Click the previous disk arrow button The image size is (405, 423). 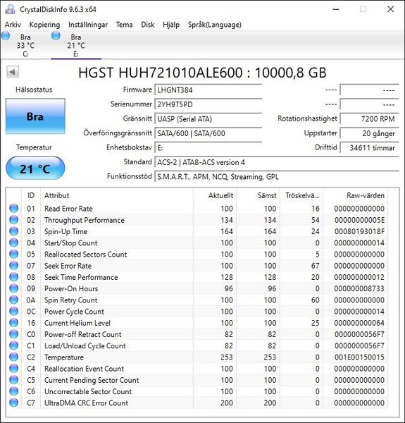(13, 72)
